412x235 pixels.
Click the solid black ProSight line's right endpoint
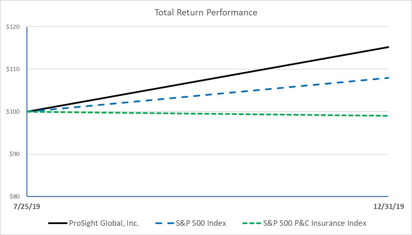388,47
